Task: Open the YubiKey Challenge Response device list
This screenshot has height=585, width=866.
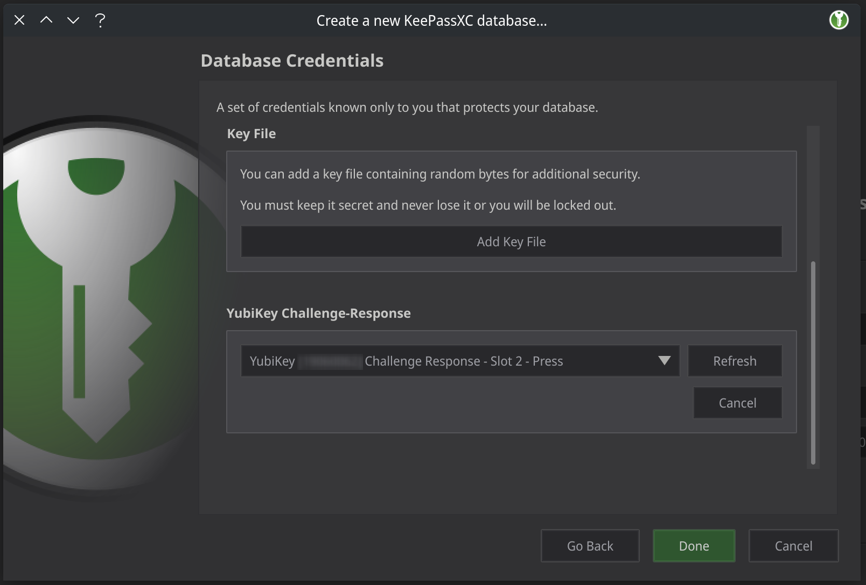Action: tap(460, 361)
